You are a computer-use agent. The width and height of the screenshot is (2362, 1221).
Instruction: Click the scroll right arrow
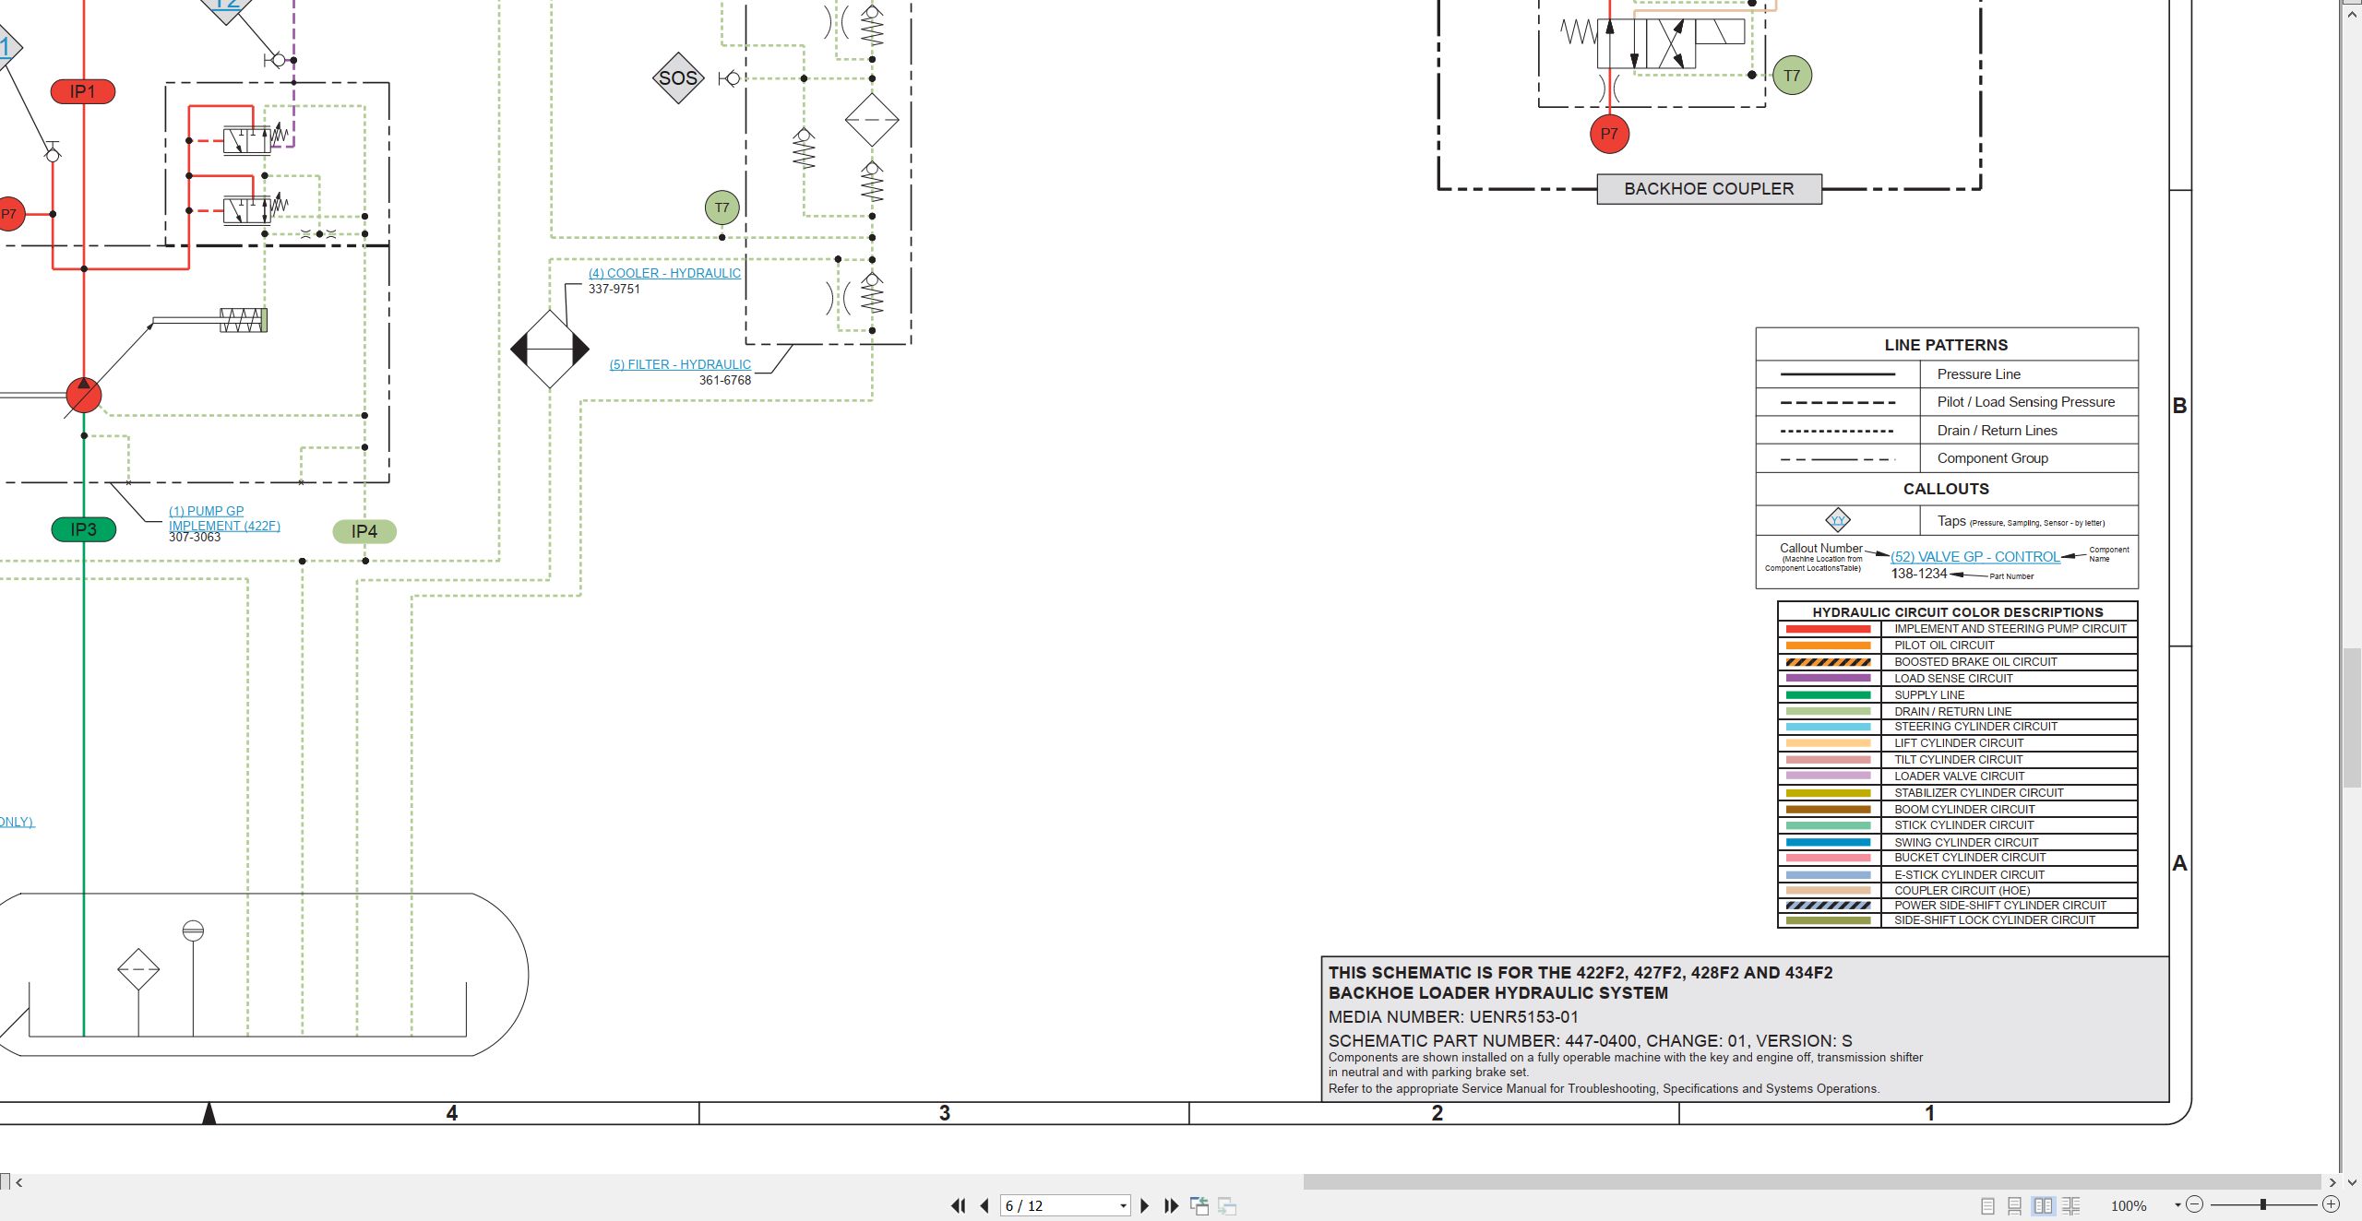(x=2332, y=1182)
